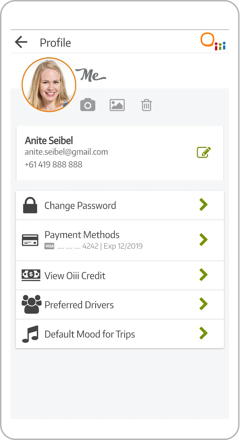Edit Anite Seibel's contact details
Image resolution: width=240 pixels, height=440 pixels.
click(x=204, y=152)
